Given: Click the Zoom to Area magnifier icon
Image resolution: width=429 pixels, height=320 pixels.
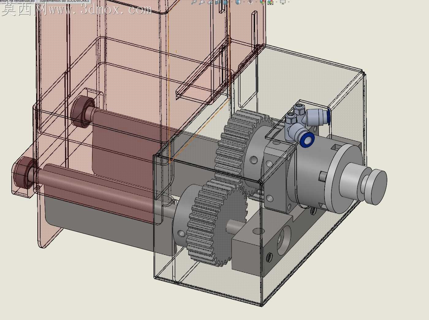Looking at the screenshot, I should (202, 2).
